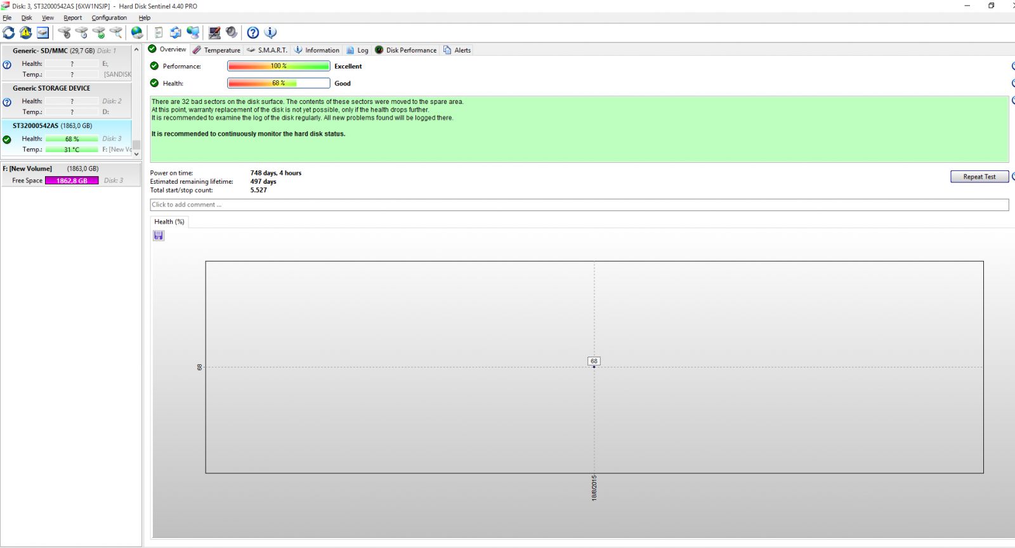Open the View menu
Screen dimensions: 1015x548
48,18
